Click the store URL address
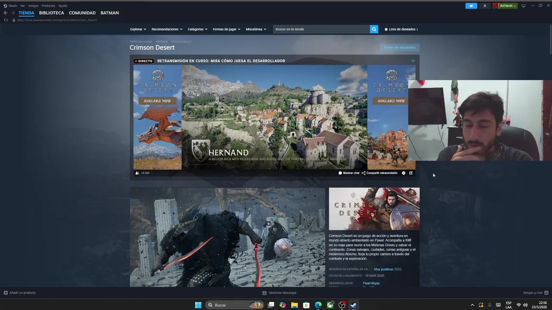 57,20
